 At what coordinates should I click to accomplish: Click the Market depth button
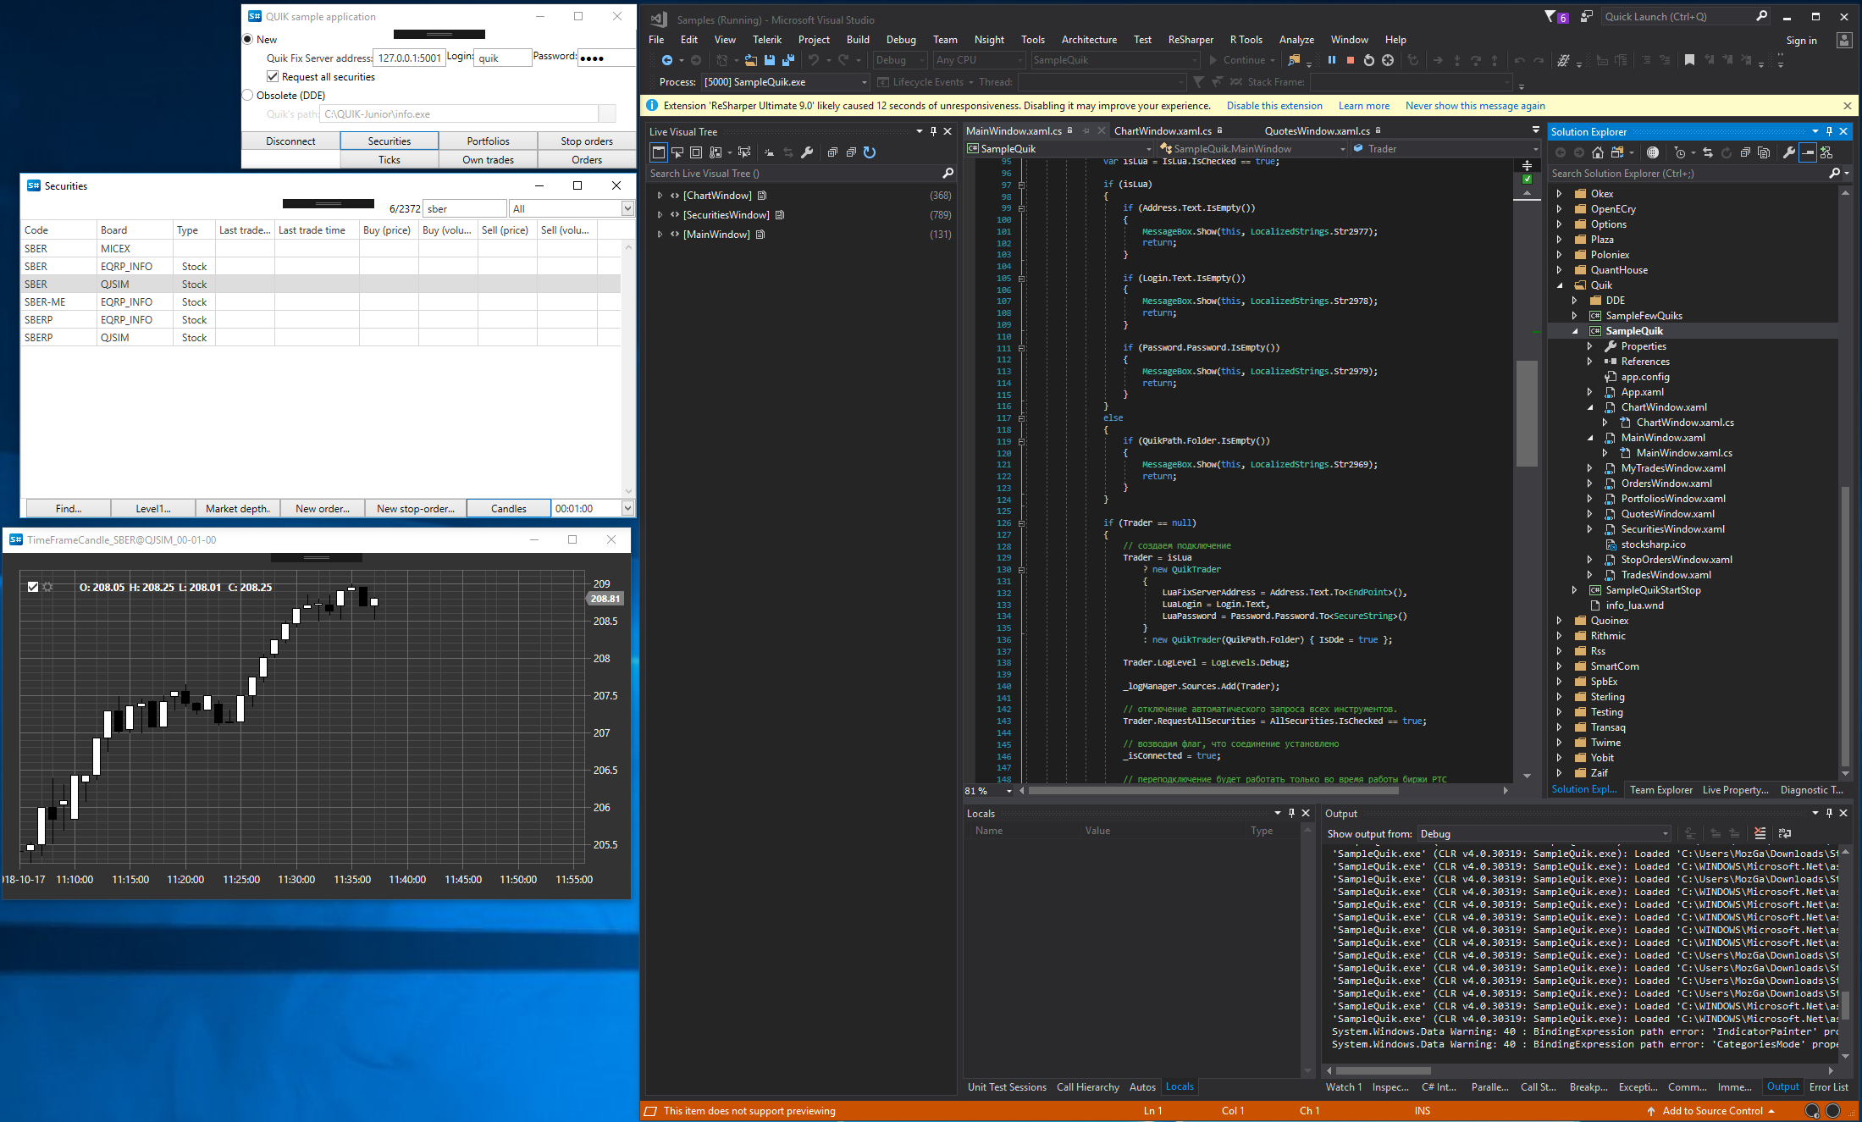point(237,508)
